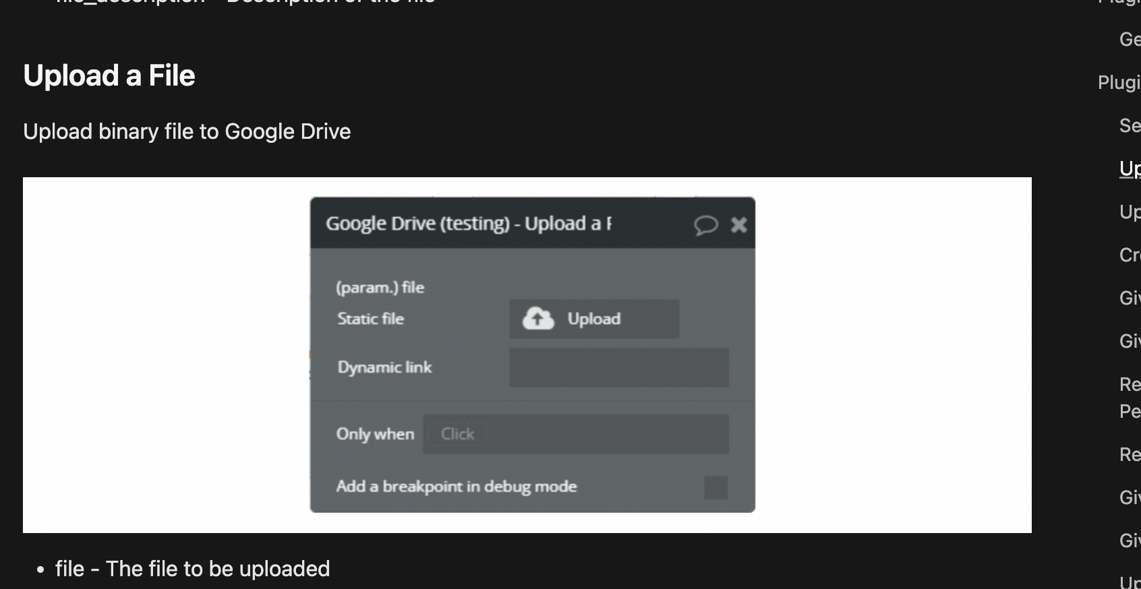Enable the breakpoint in debug mode checkbox
Image resolution: width=1141 pixels, height=589 pixels.
pos(715,487)
